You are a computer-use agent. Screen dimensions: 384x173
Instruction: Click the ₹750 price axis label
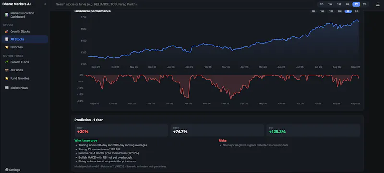click(x=84, y=17)
